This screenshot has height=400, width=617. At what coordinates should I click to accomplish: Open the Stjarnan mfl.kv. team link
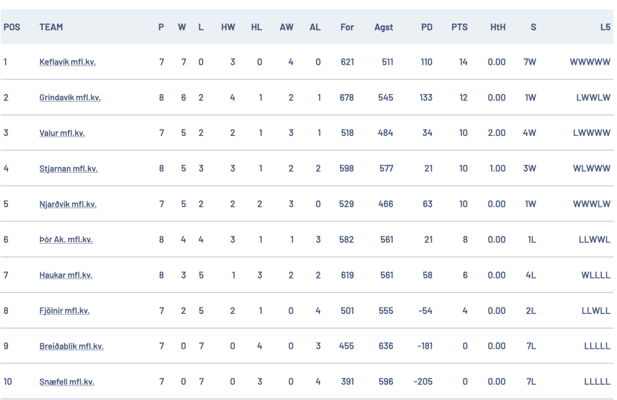[x=69, y=168]
